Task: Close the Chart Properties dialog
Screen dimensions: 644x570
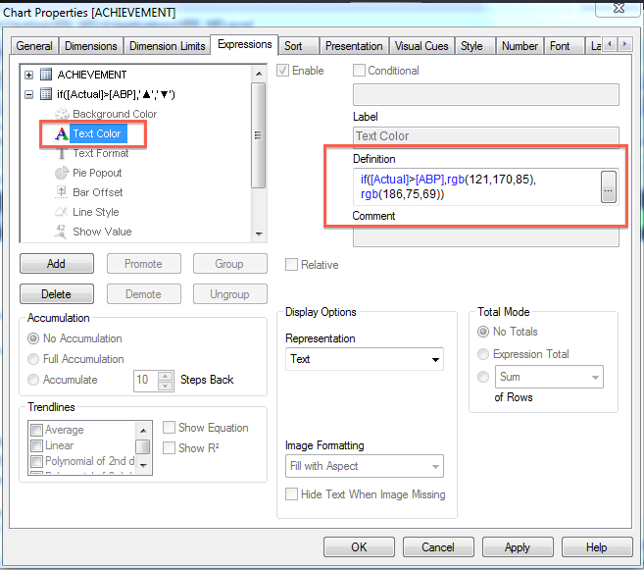Action: click(619, 8)
